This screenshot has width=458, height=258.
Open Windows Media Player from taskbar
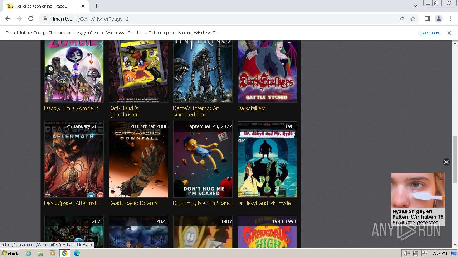tap(53, 253)
